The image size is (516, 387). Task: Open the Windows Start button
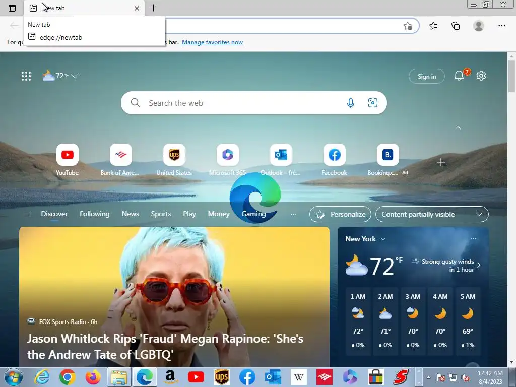click(x=14, y=377)
